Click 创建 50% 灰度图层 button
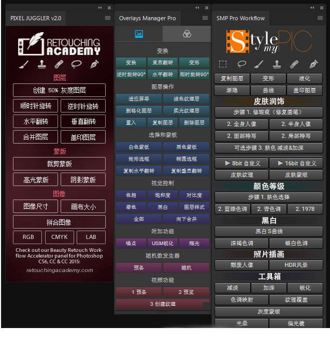Viewport: 330px width, 341px height. pos(59,90)
